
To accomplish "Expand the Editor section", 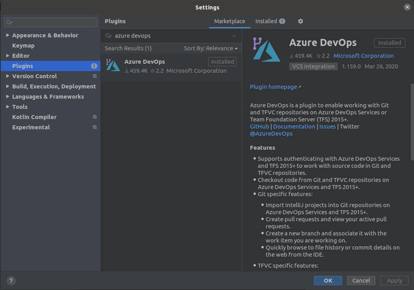I will (8, 55).
